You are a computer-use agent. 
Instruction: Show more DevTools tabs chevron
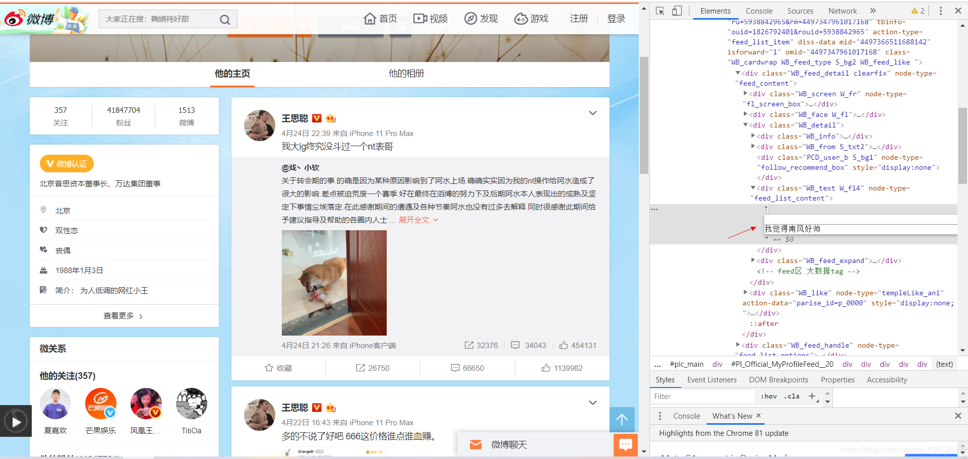(873, 11)
